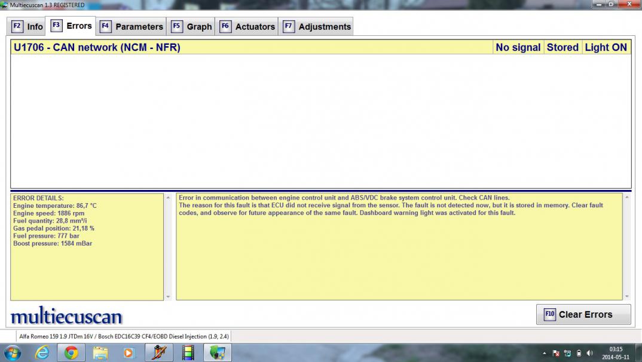The image size is (642, 362).
Task: Click the F2 key icon on Info tab
Action: tap(17, 26)
